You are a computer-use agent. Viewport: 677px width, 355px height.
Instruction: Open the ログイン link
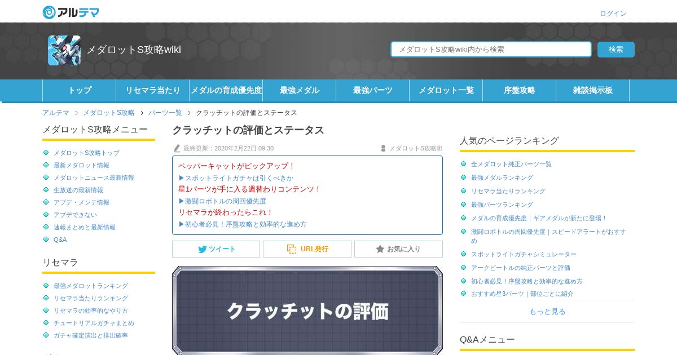tap(613, 14)
